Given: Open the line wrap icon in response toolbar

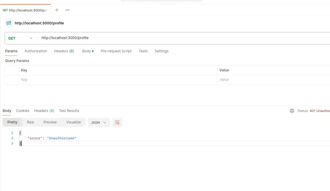Looking at the screenshot, I should click(117, 123).
